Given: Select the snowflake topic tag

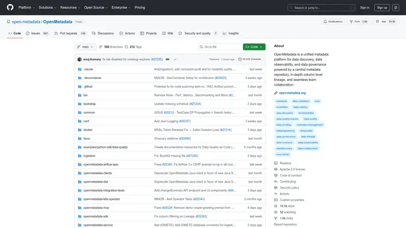Looking at the screenshot, I should pyautogui.click(x=282, y=107).
